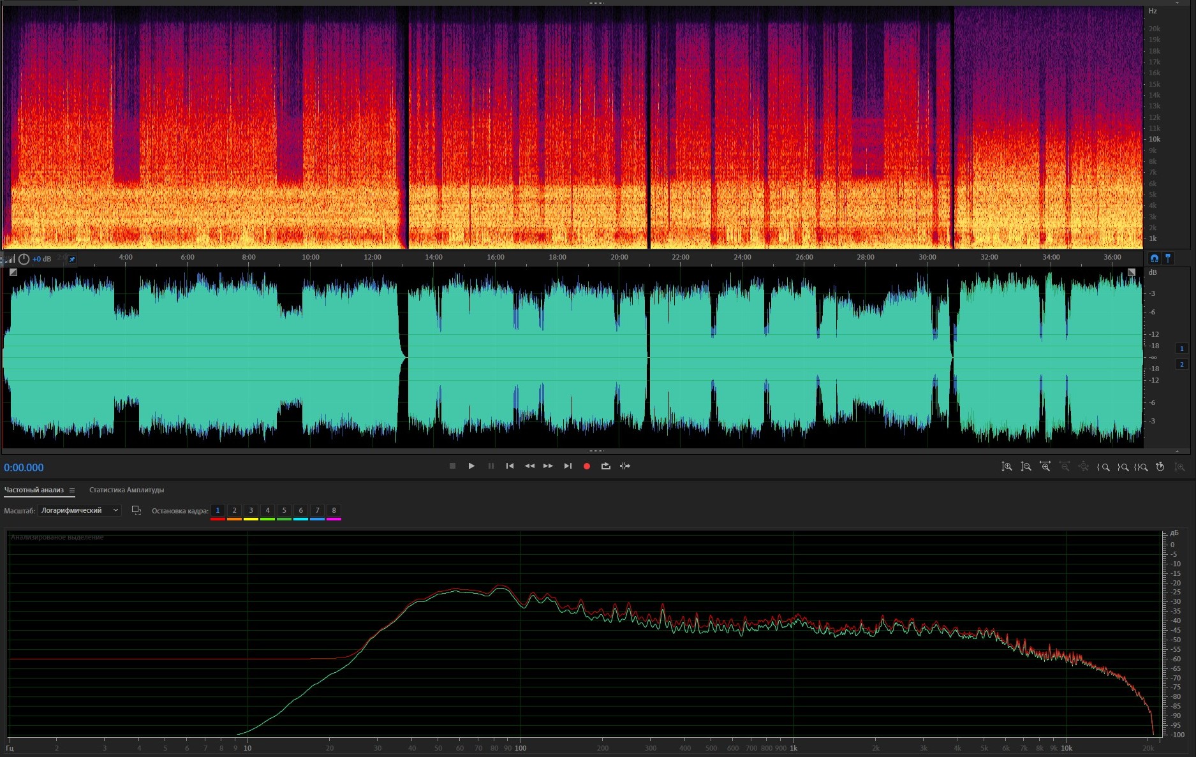Click the дБ label on analysis graph scale

[x=1174, y=533]
